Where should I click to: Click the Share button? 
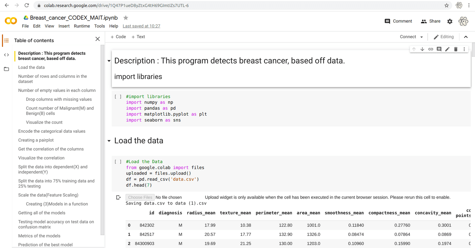pyautogui.click(x=430, y=21)
